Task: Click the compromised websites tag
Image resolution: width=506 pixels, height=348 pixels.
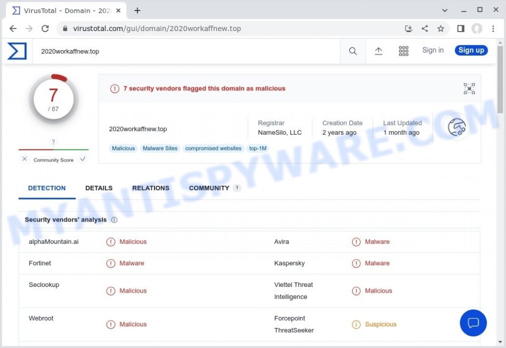Action: click(213, 148)
